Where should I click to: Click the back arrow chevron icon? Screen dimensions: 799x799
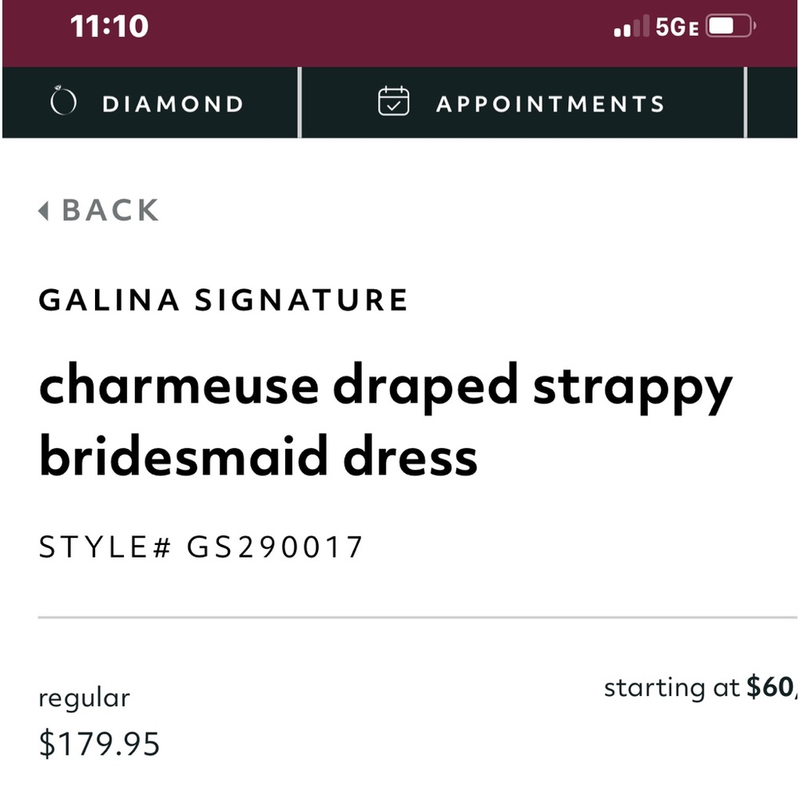pyautogui.click(x=44, y=210)
